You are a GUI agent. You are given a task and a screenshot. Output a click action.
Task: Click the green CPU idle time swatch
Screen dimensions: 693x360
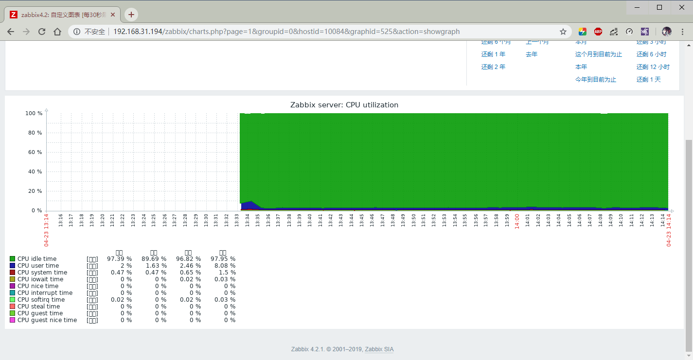point(12,259)
